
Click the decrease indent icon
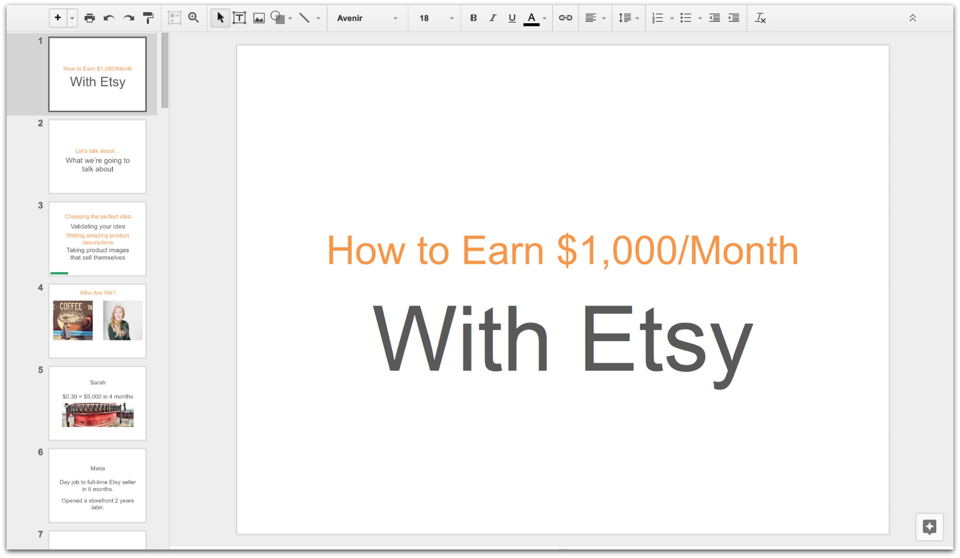[x=715, y=18]
